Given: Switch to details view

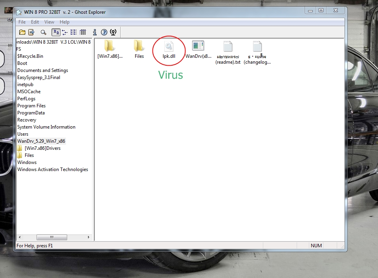Looking at the screenshot, I should point(83,32).
